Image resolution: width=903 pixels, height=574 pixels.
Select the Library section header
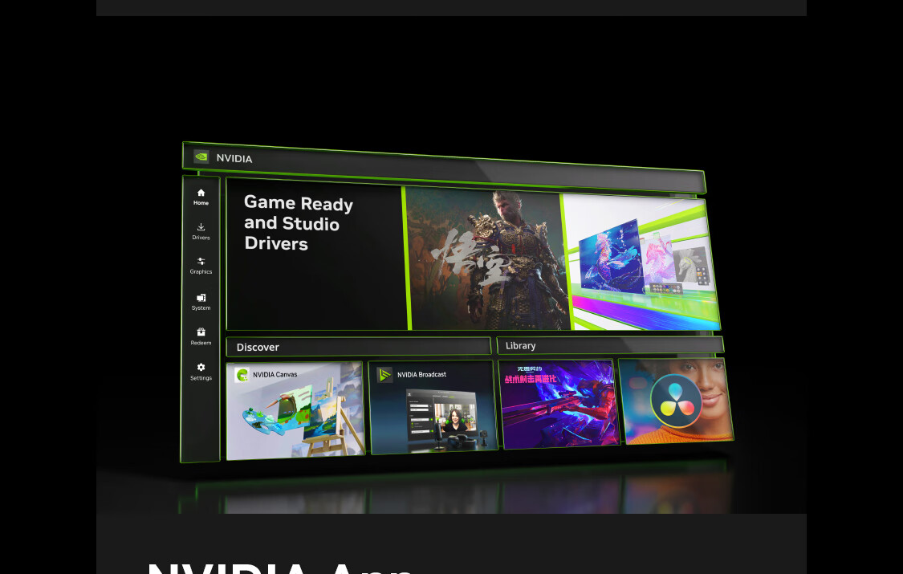click(610, 345)
